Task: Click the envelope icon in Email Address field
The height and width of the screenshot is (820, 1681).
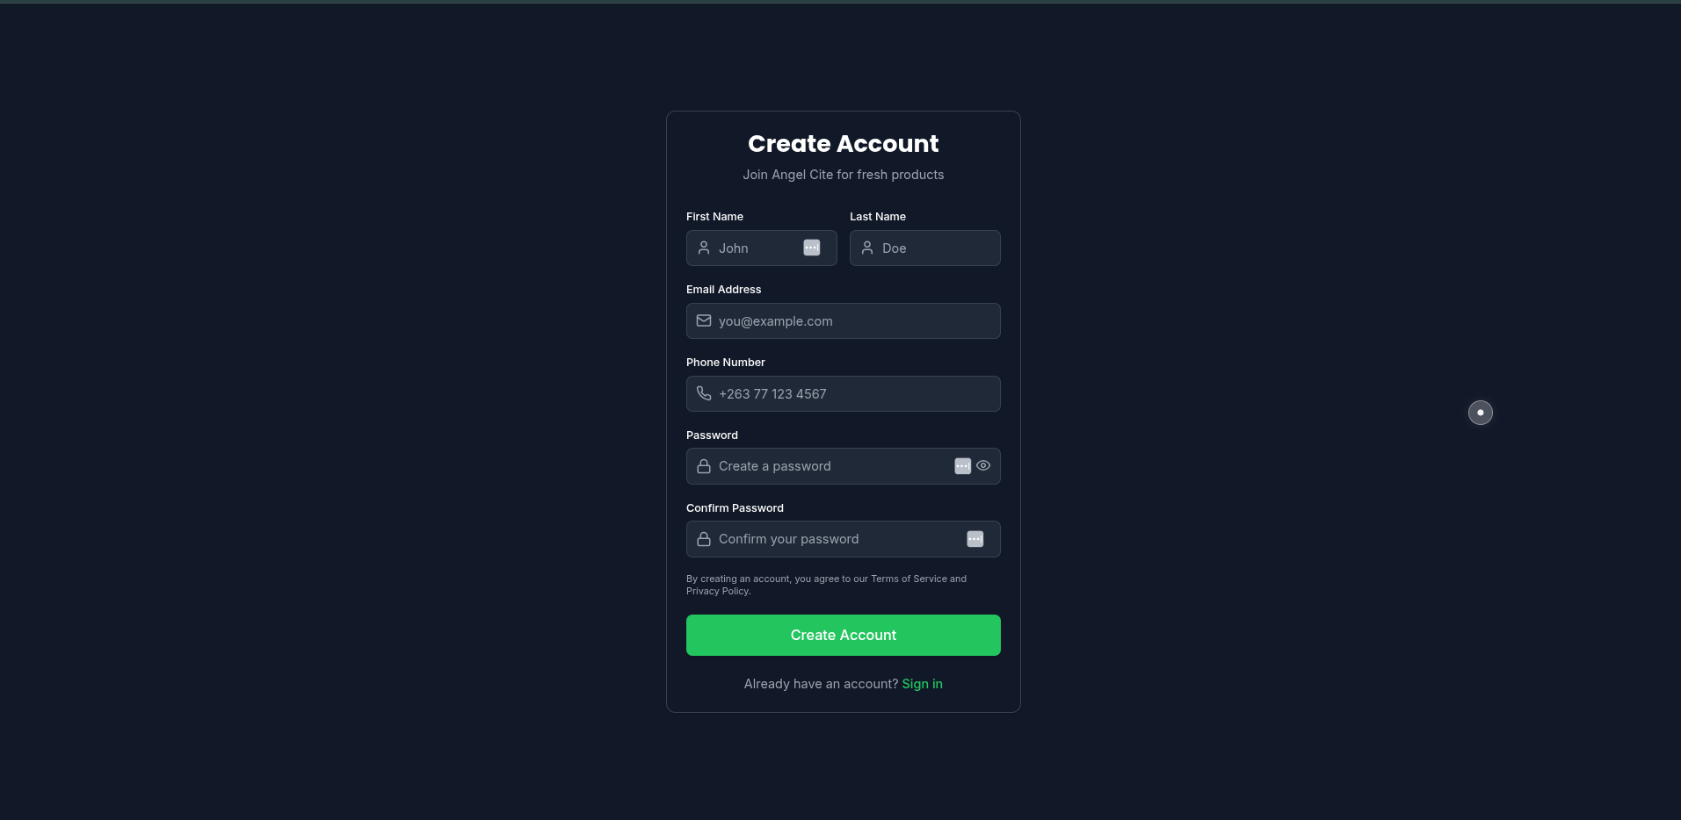Action: click(x=704, y=321)
